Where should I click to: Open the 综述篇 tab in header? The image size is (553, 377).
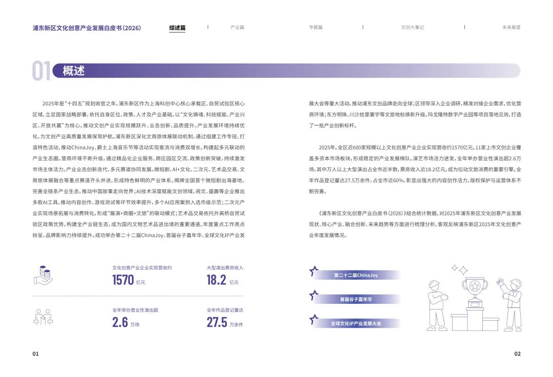tap(177, 28)
